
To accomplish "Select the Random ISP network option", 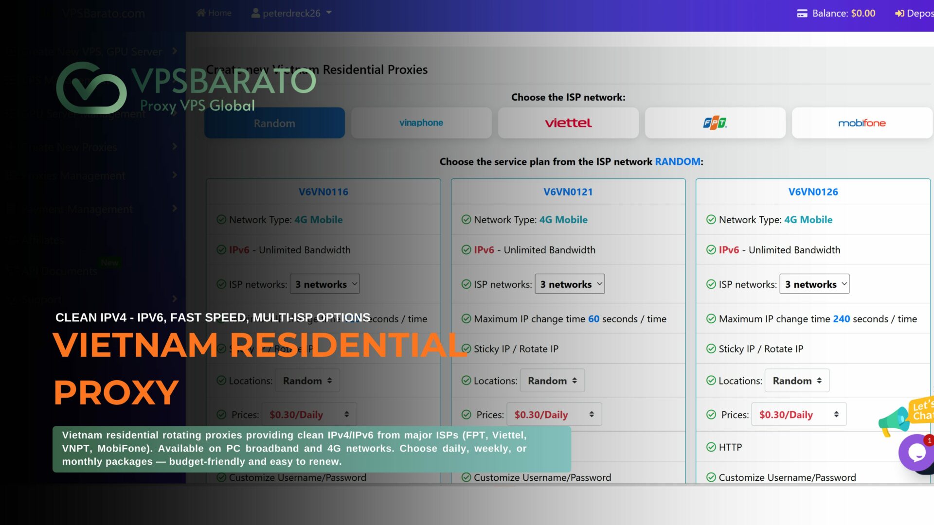I will (274, 122).
